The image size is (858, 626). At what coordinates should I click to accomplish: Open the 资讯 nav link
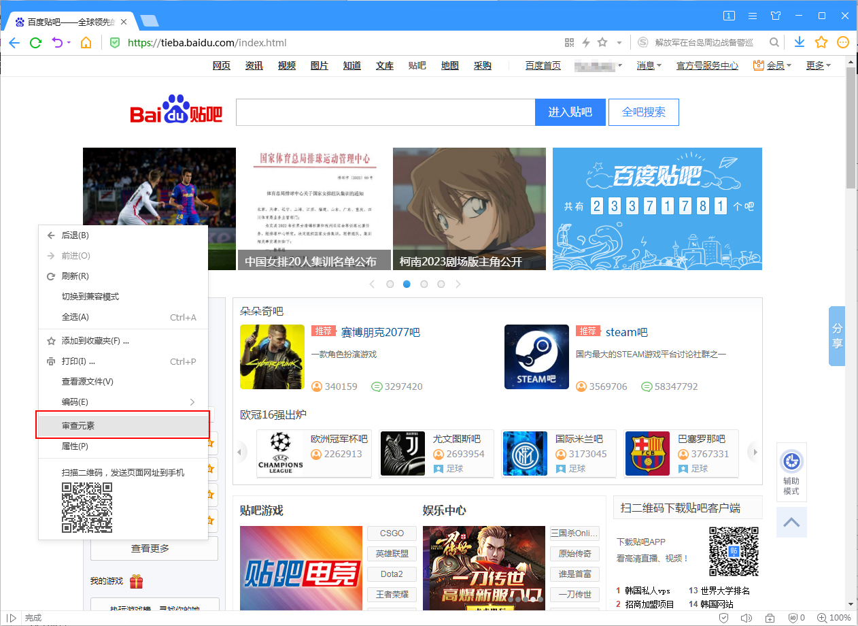coord(254,65)
